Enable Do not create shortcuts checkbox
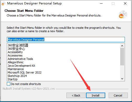132x102 pixels. 8,84
